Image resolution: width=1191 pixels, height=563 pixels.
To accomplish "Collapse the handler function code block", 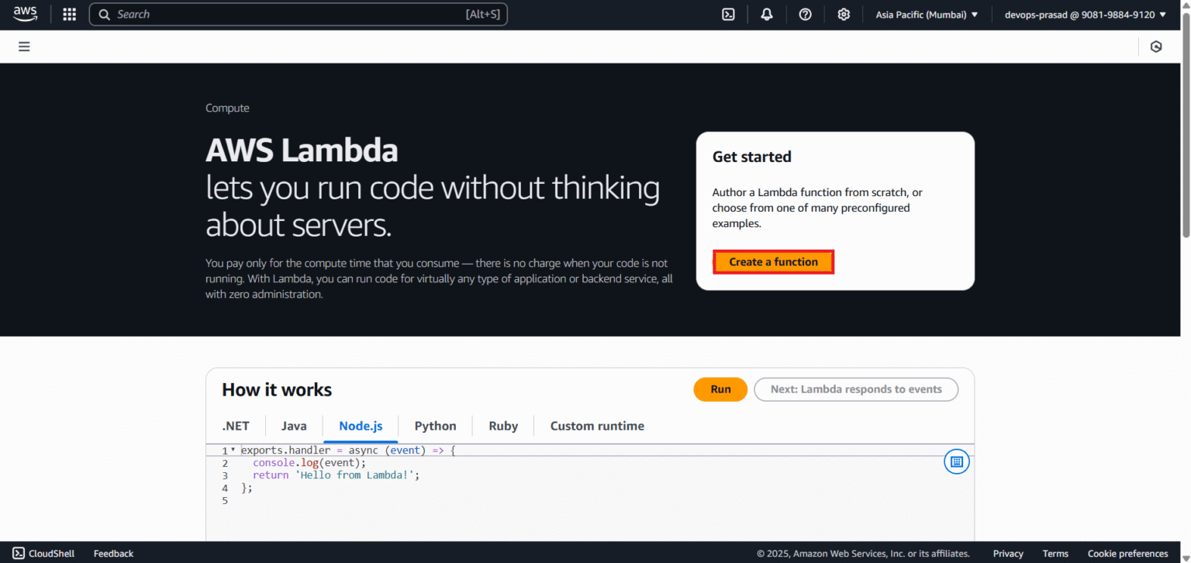I will point(232,450).
